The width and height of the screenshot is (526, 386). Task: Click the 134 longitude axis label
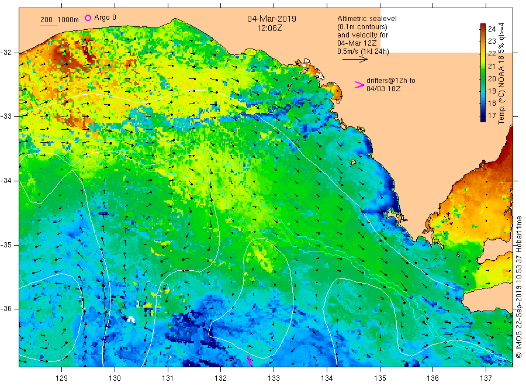click(x=327, y=378)
